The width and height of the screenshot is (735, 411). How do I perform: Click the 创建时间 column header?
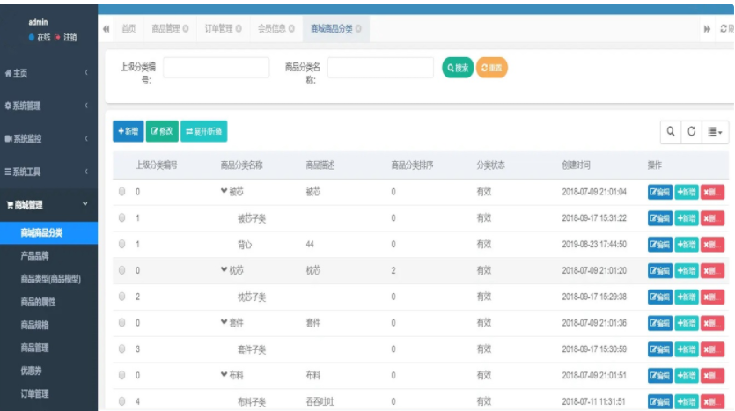click(576, 165)
